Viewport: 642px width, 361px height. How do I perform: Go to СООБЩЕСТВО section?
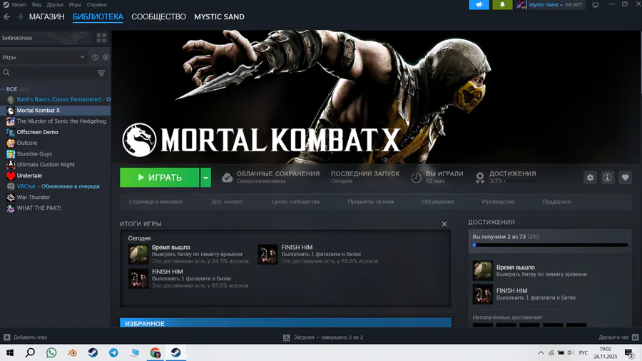coord(158,17)
